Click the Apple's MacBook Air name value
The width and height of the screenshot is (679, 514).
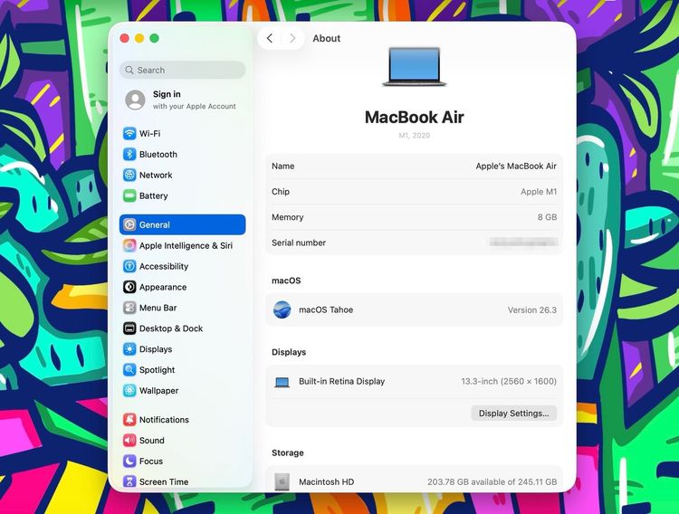(516, 166)
